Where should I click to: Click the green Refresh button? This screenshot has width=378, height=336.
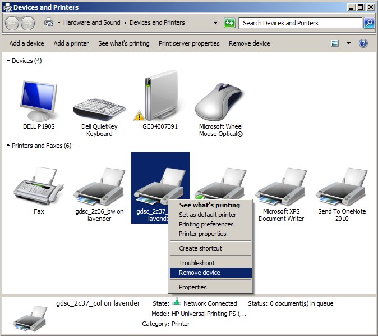click(x=229, y=23)
